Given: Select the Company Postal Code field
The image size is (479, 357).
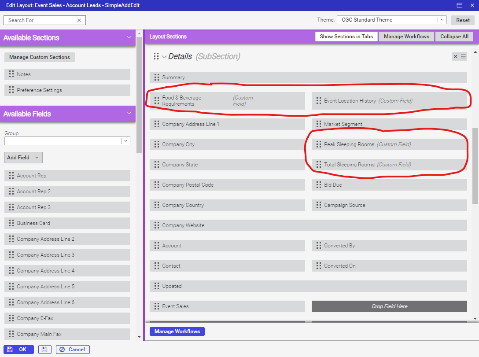Looking at the screenshot, I should pos(227,185).
